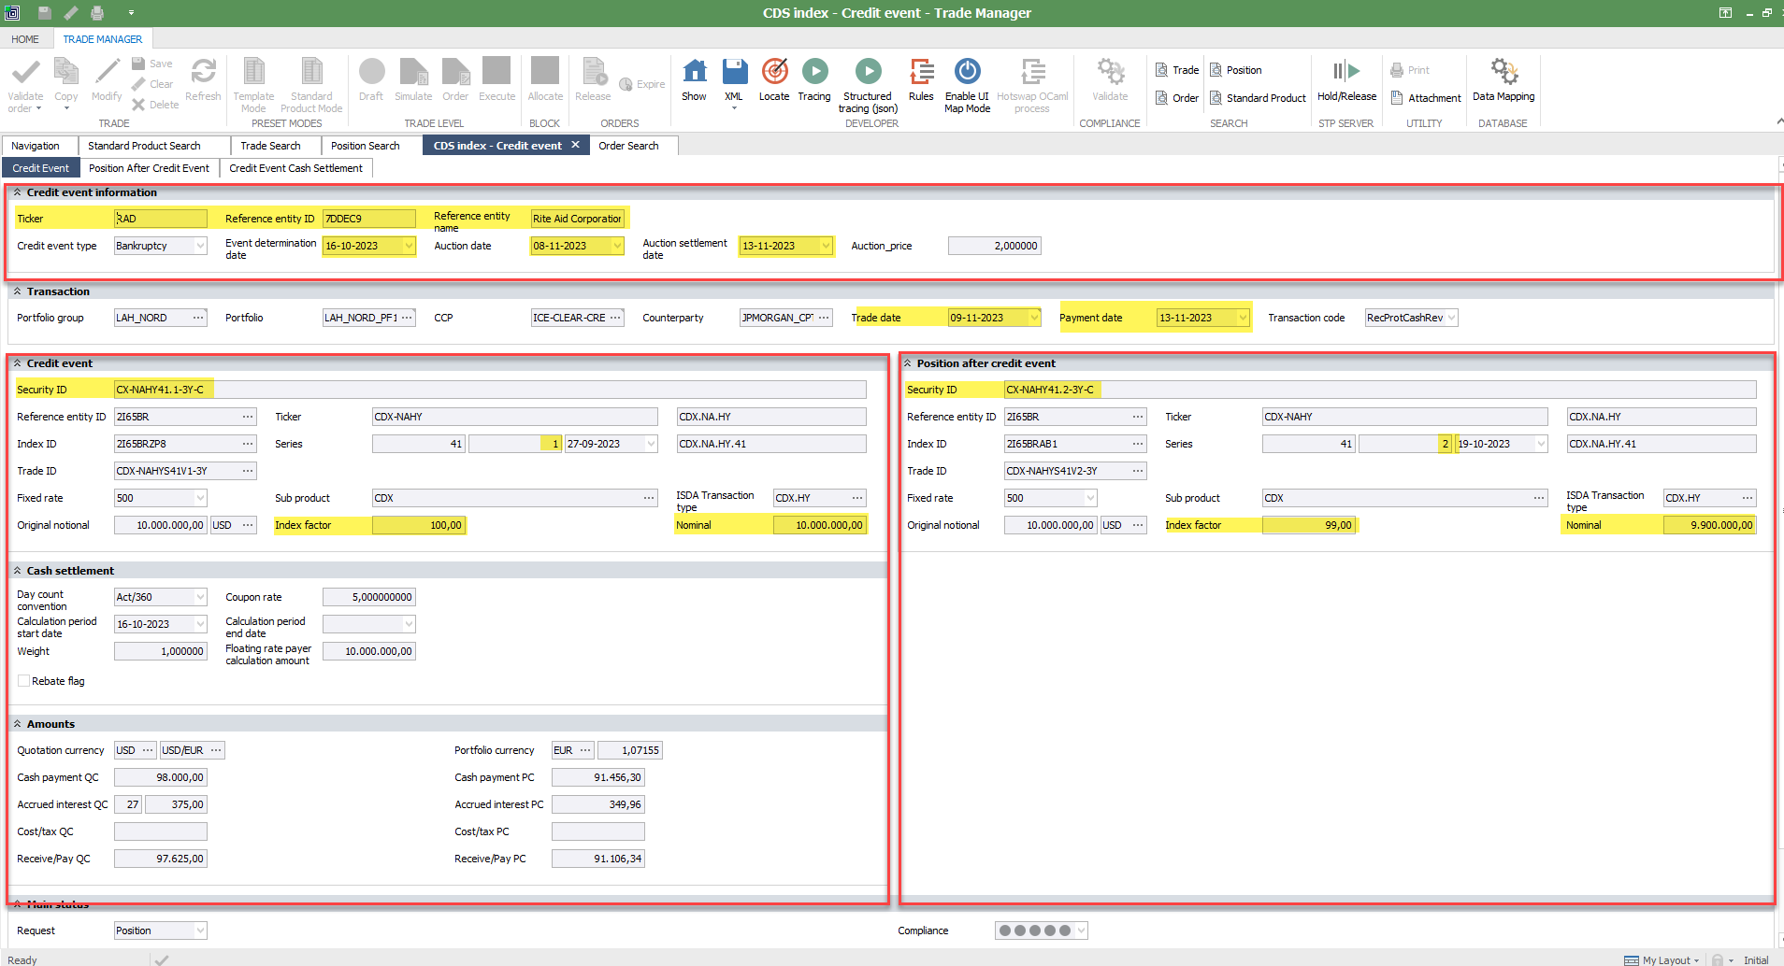Click the Copy icon in ribbon

[x=66, y=72]
